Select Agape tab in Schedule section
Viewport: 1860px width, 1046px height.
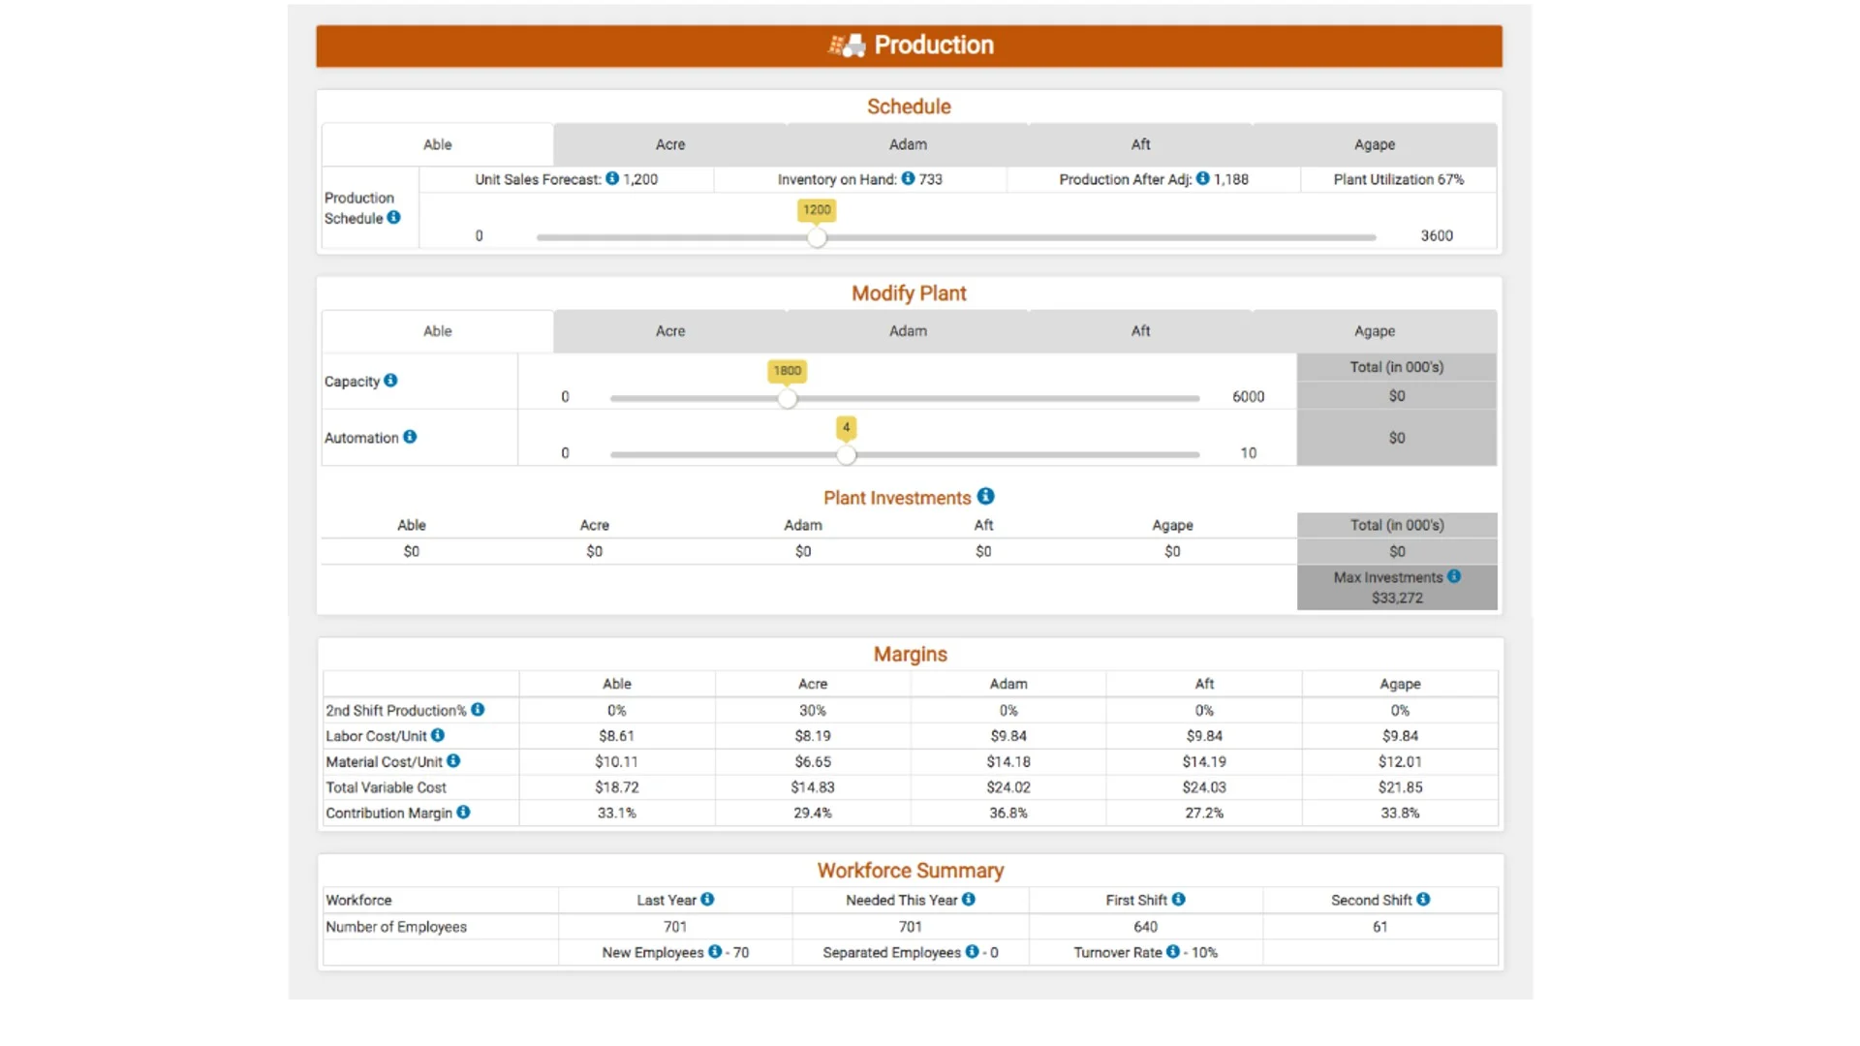tap(1374, 144)
